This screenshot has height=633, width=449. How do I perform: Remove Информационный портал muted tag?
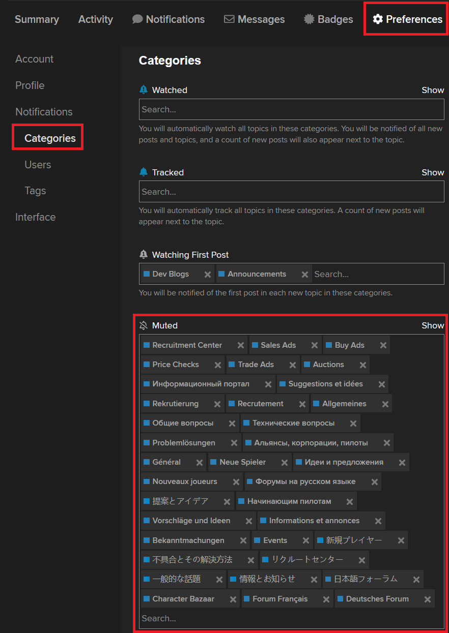click(x=268, y=384)
